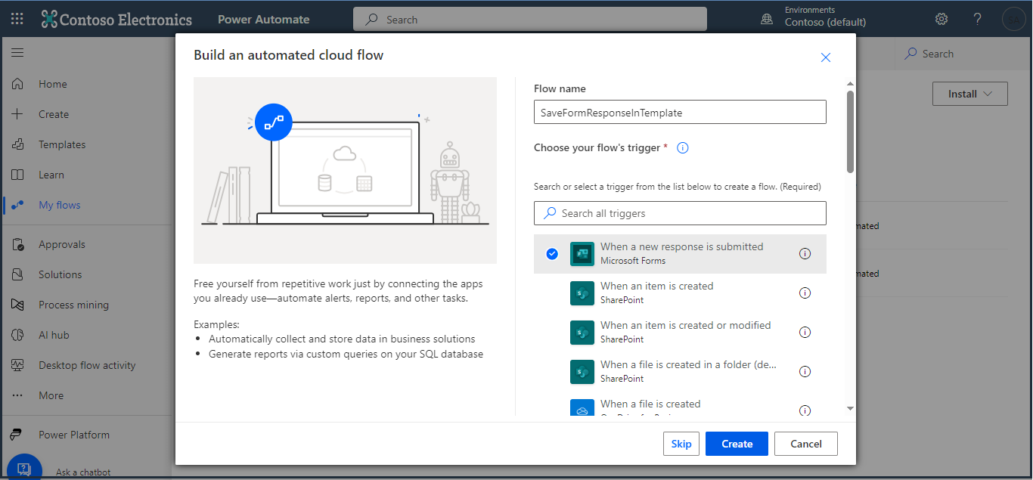This screenshot has height=480, width=1033.
Task: Collapse the left navigation hamburger menu
Action: pyautogui.click(x=17, y=53)
